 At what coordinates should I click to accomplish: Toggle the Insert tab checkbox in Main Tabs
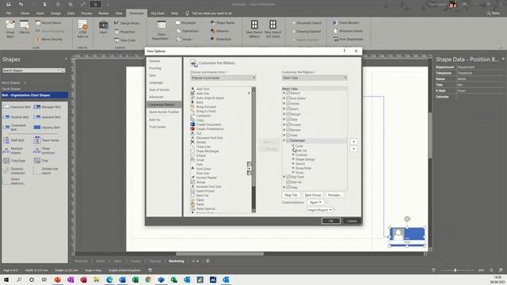click(x=288, y=108)
